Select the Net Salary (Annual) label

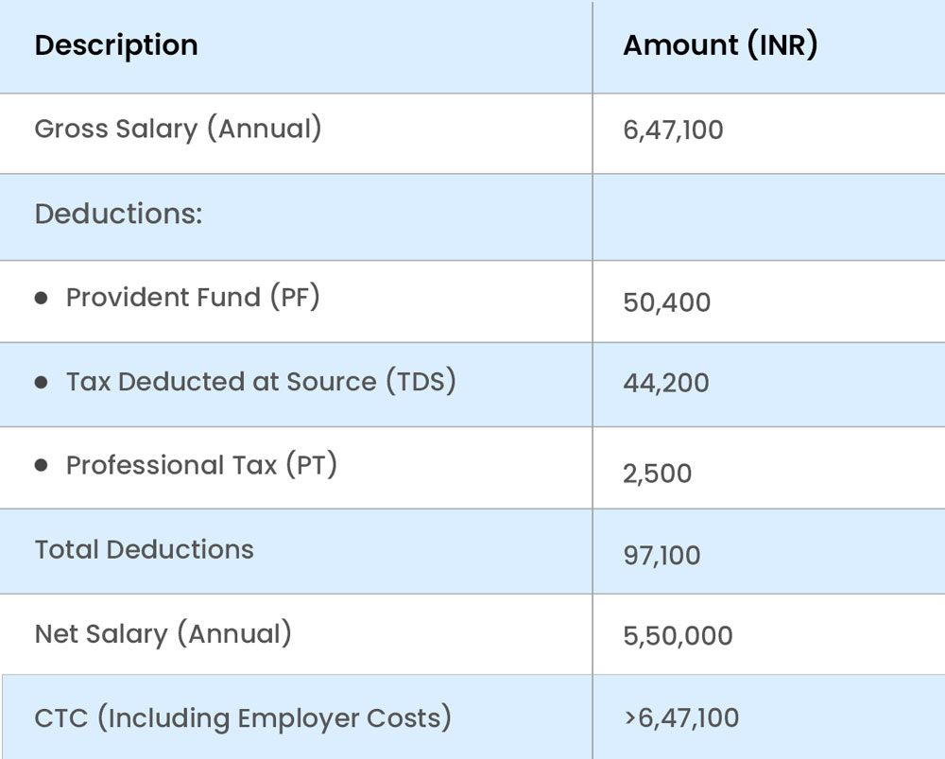click(x=163, y=633)
